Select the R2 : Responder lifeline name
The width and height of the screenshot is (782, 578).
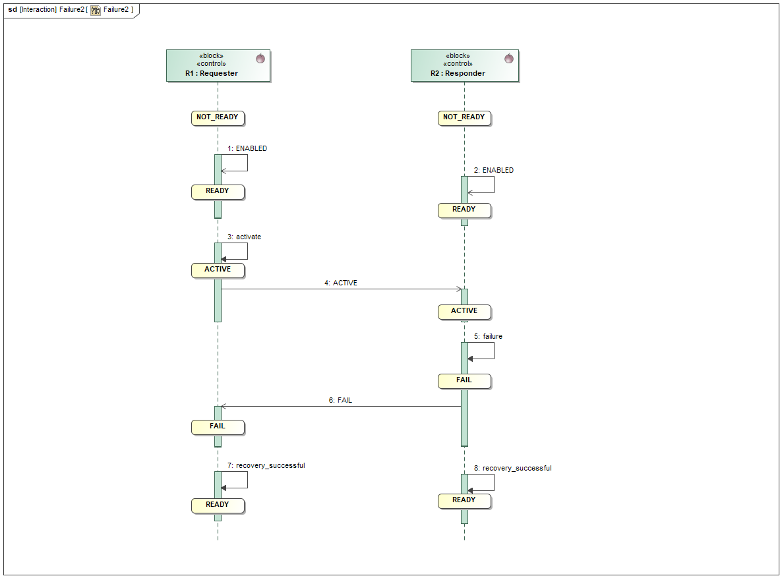click(458, 74)
